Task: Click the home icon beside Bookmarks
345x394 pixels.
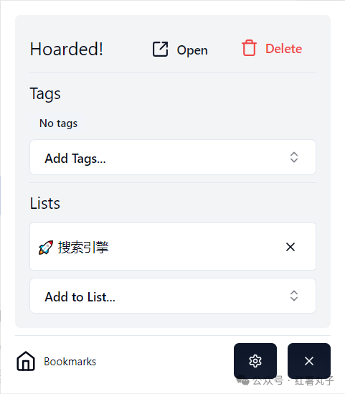Action: pyautogui.click(x=26, y=361)
